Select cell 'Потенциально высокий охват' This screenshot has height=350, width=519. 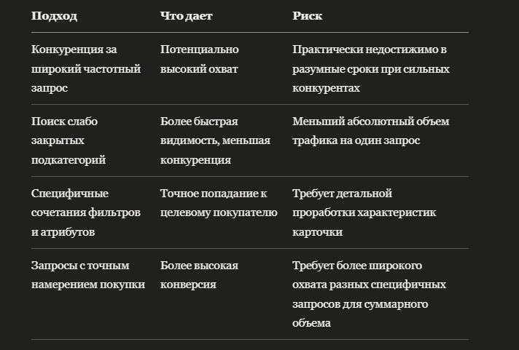(x=200, y=59)
